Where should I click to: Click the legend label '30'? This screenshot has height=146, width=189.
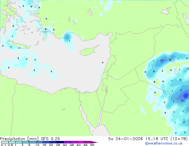(x=65, y=145)
